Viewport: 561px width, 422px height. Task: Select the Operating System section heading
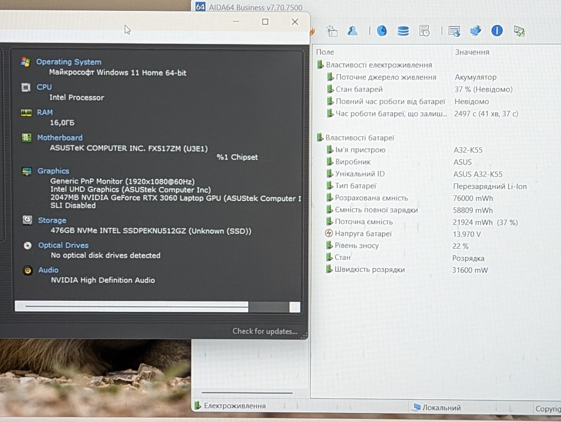pyautogui.click(x=69, y=62)
